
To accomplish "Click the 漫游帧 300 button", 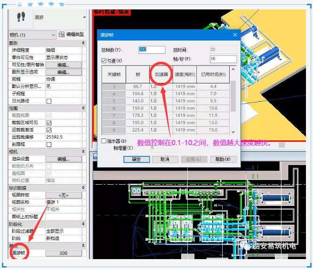I will (x=64, y=253).
